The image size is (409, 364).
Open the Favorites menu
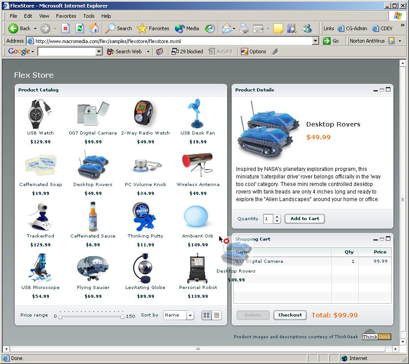66,16
